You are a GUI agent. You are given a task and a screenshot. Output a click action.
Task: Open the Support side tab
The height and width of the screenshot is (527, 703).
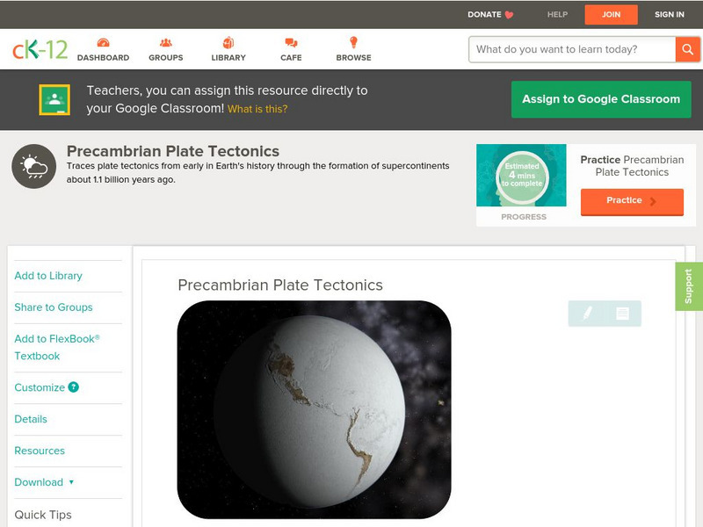pyautogui.click(x=689, y=286)
